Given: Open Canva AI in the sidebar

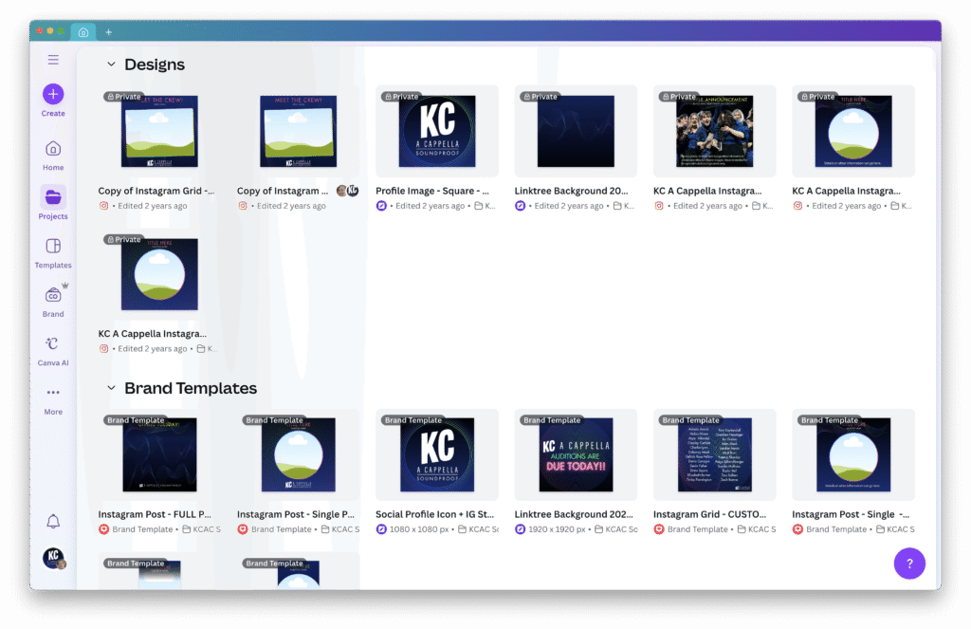Looking at the screenshot, I should click(53, 351).
